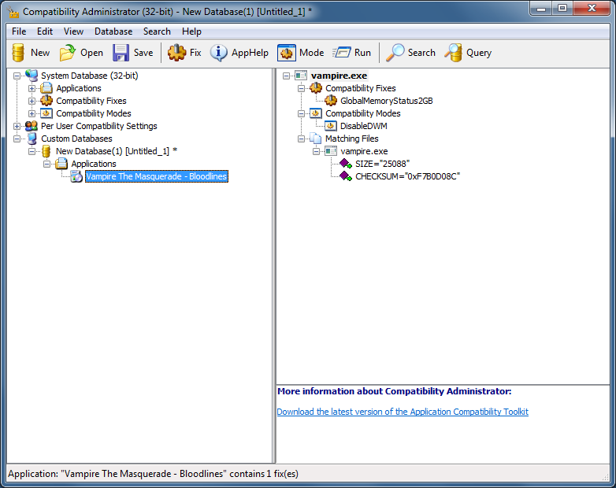Viewport: 616px width, 488px height.
Task: Click the Per User Compatibility Settings users icon
Action: (x=32, y=126)
